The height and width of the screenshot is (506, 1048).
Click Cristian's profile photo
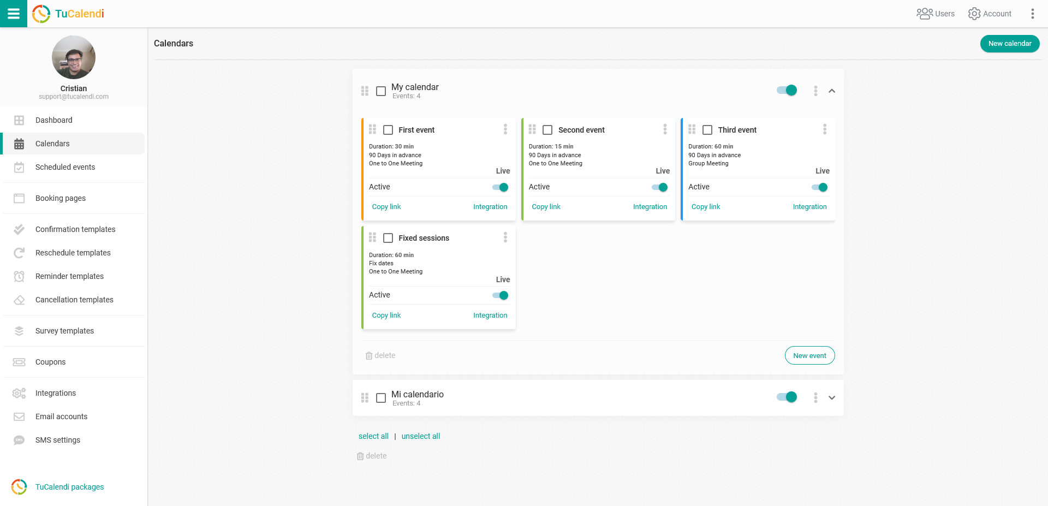coord(74,57)
